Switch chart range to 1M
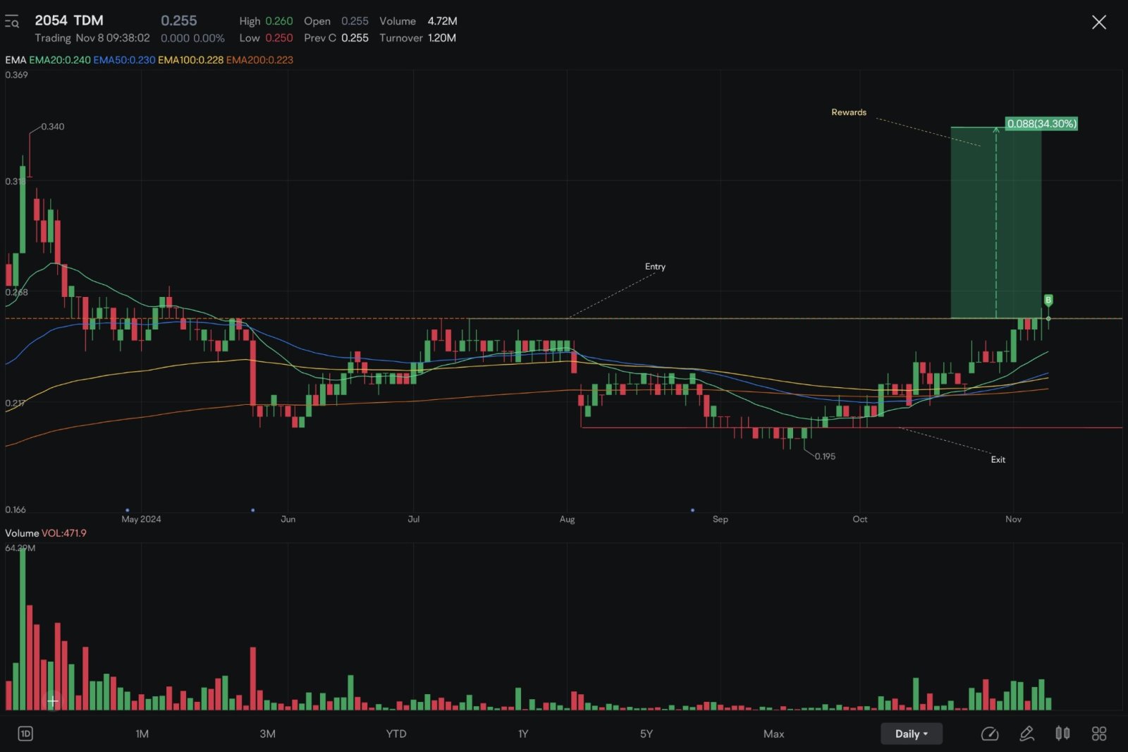 tap(142, 734)
